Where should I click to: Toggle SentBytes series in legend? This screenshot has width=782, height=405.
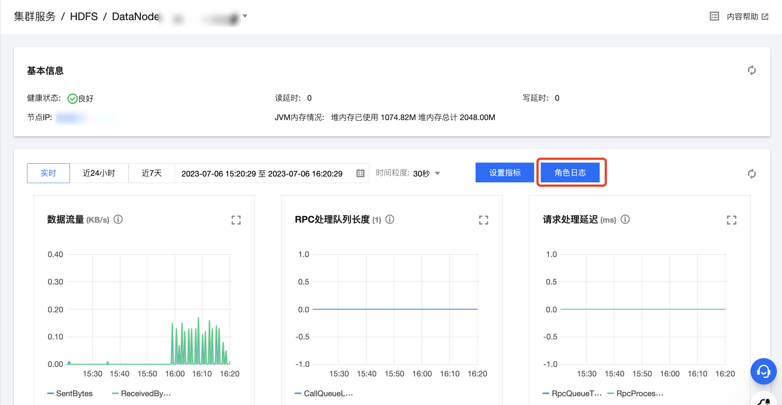click(70, 393)
